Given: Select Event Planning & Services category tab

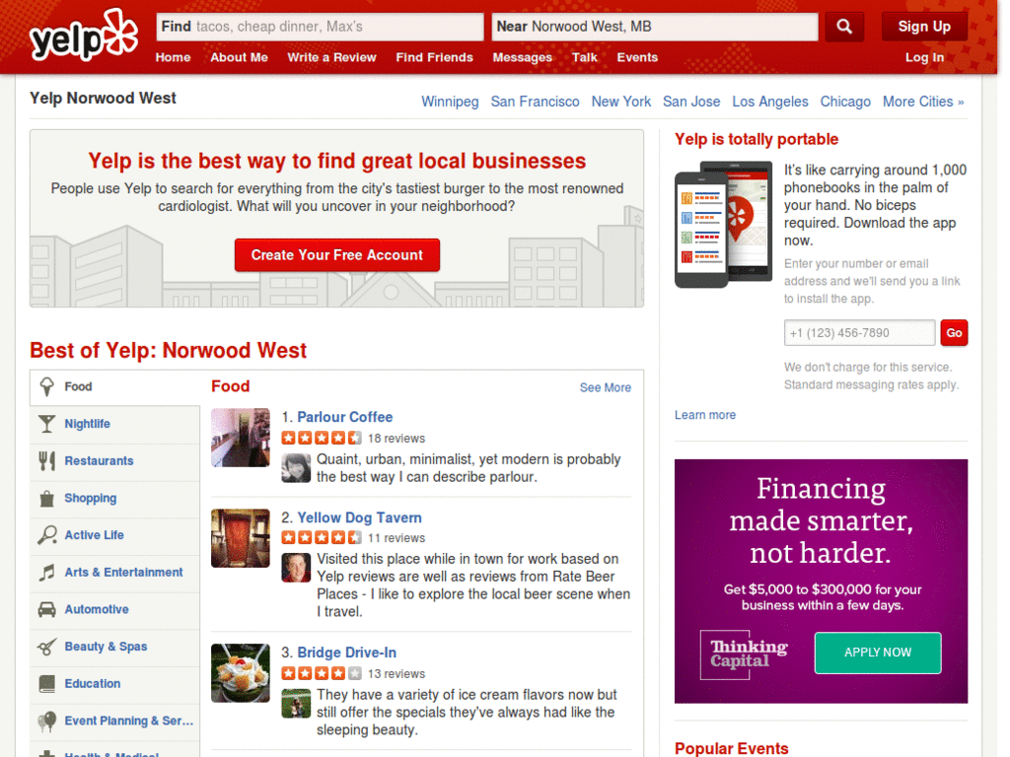Looking at the screenshot, I should (114, 721).
